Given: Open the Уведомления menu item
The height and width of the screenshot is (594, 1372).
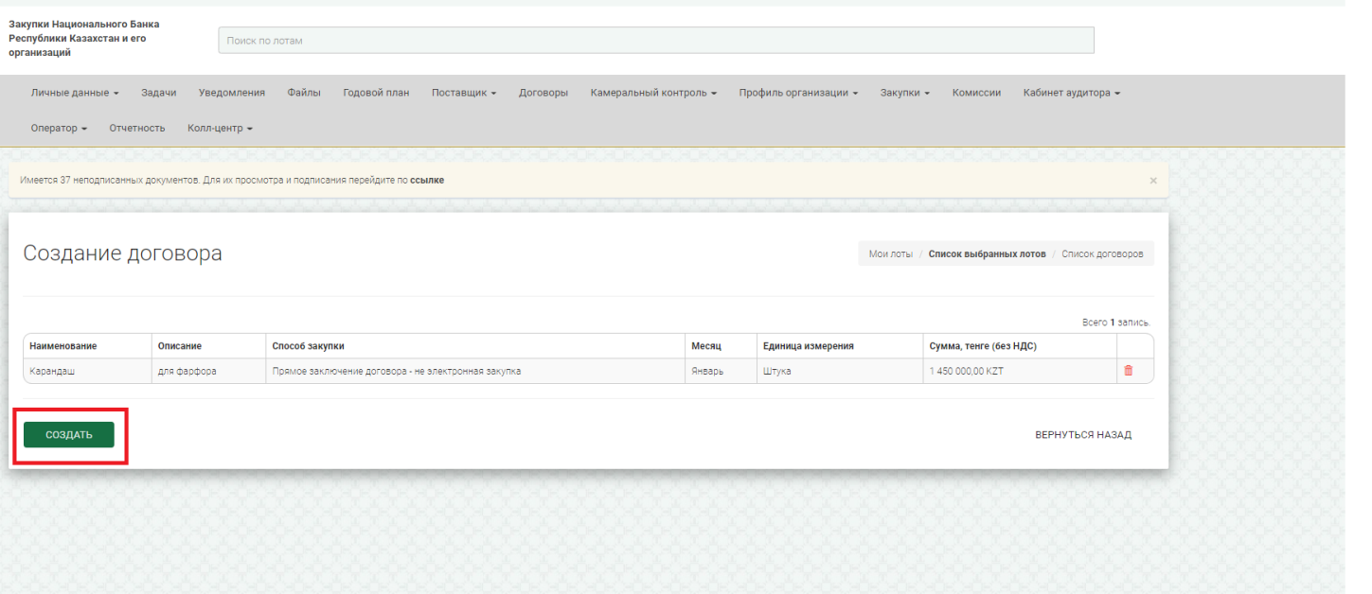Looking at the screenshot, I should pyautogui.click(x=232, y=93).
